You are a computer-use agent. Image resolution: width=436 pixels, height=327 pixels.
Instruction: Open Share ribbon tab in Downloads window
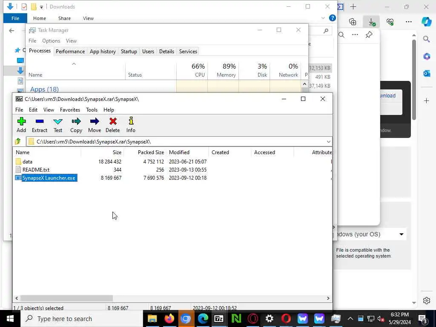click(64, 18)
